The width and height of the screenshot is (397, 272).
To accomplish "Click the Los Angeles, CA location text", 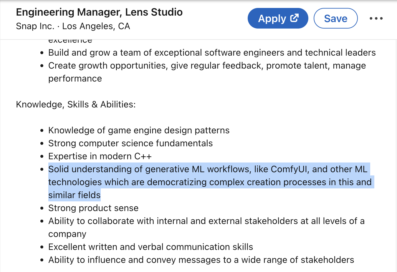I will pos(96,26).
